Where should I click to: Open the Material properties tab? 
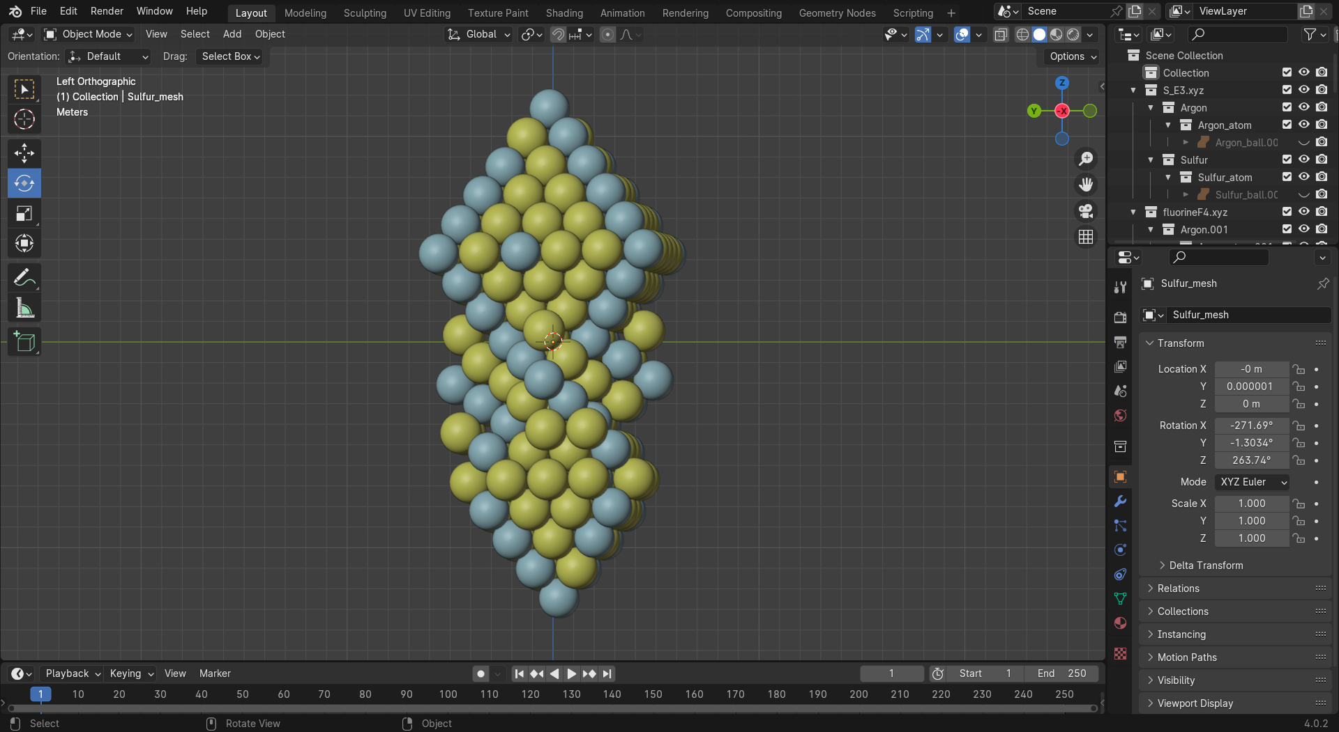point(1120,623)
